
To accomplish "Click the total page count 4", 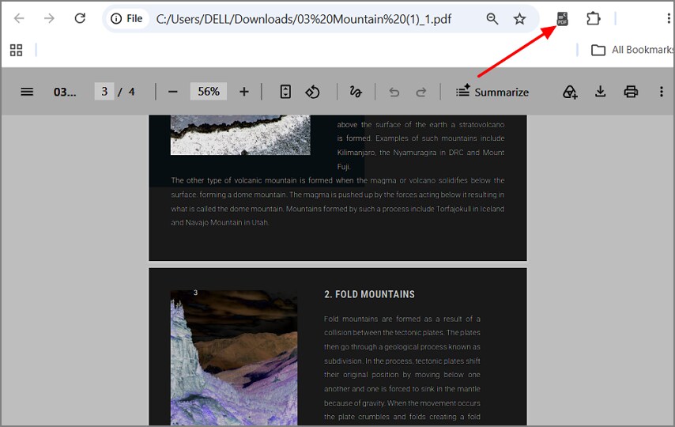I will (132, 92).
